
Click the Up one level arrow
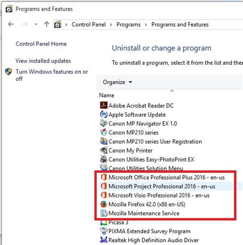pyautogui.click(x=47, y=24)
